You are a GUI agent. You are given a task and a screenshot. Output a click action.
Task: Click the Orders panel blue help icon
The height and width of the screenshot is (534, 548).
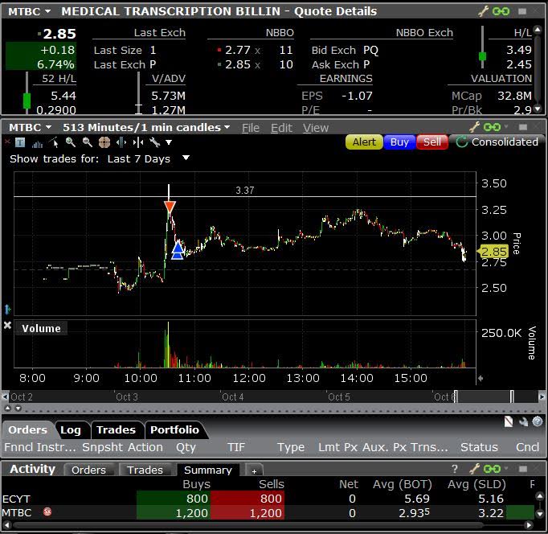538,421
